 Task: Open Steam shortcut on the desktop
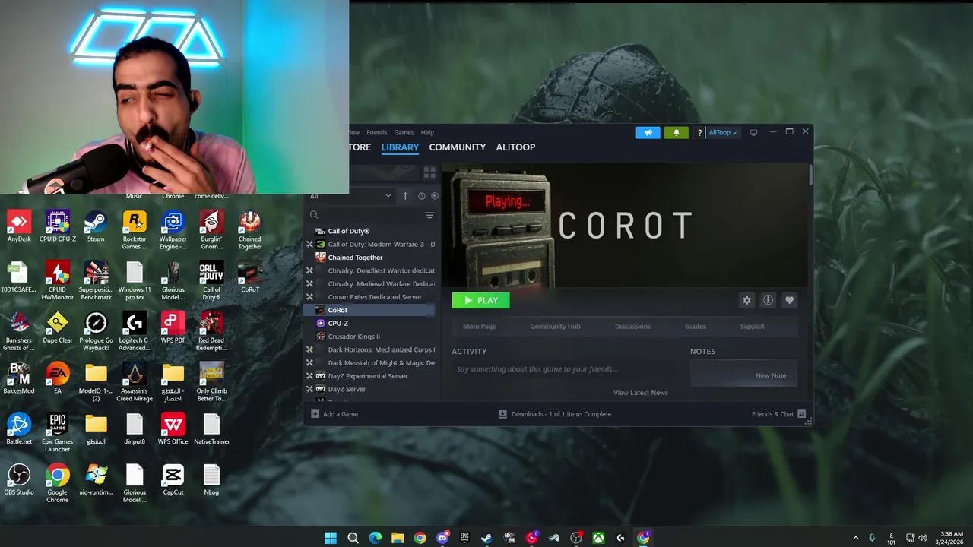(x=96, y=226)
